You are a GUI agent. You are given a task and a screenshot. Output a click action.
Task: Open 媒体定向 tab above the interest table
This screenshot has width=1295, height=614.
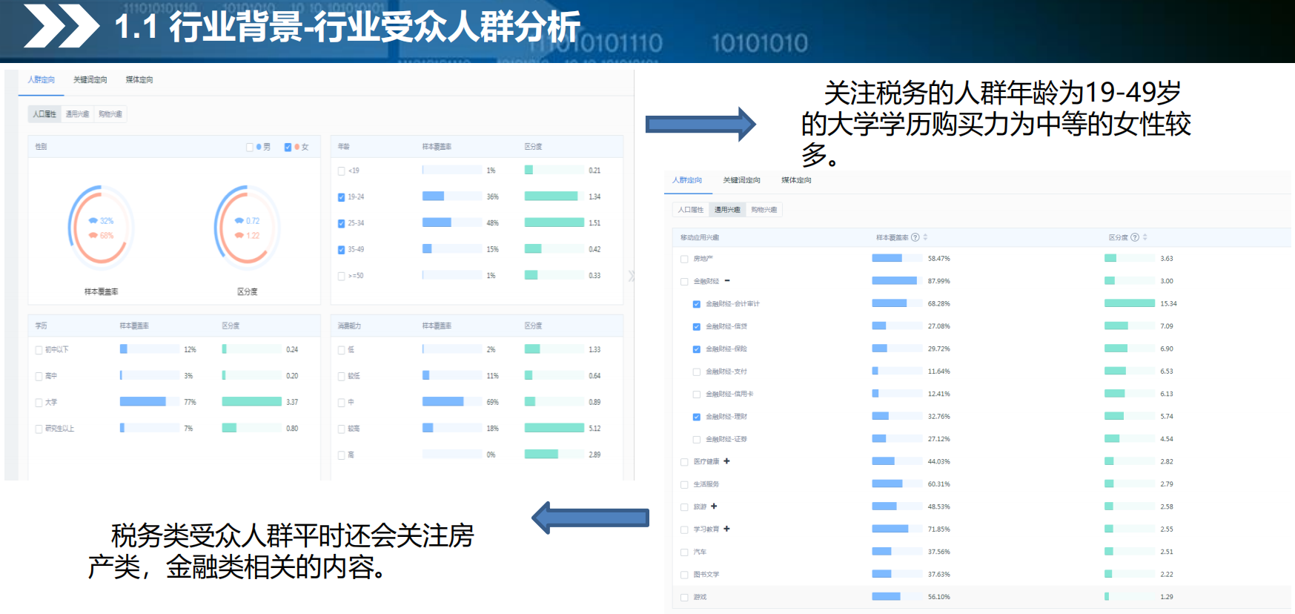tap(796, 180)
